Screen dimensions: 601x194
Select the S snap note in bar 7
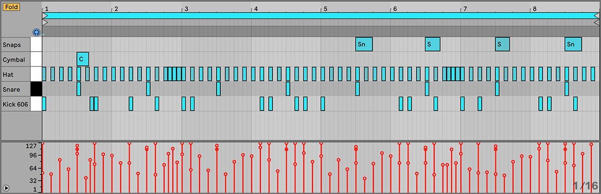(x=502, y=44)
